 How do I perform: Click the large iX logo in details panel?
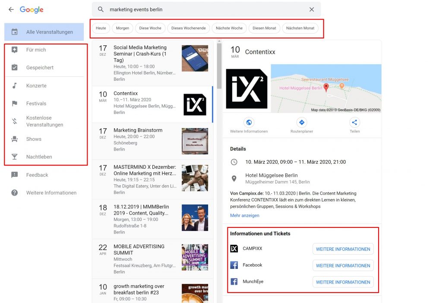coord(246,89)
